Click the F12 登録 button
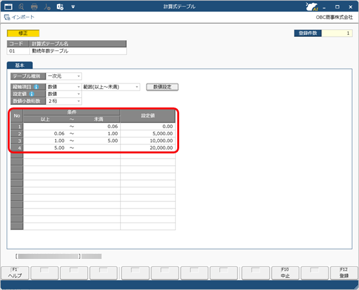Image resolution: width=359 pixels, height=290 pixels. click(344, 273)
